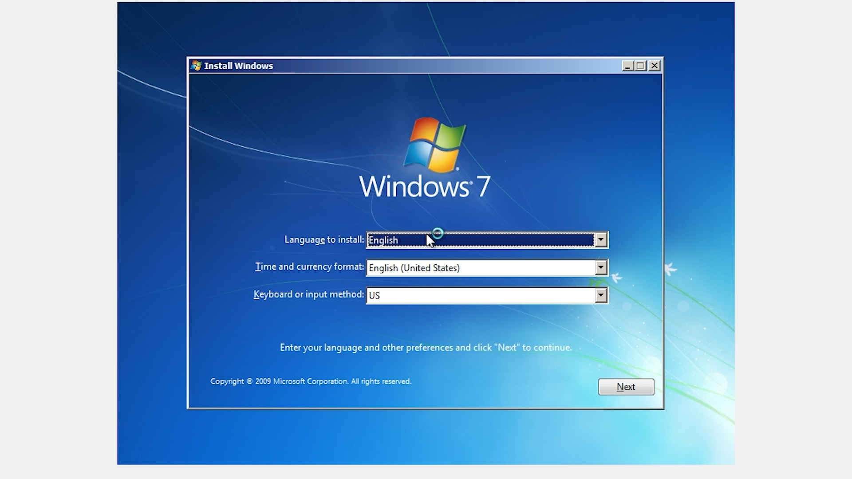Maximize the Install Windows window
This screenshot has height=479, width=852.
[x=641, y=66]
